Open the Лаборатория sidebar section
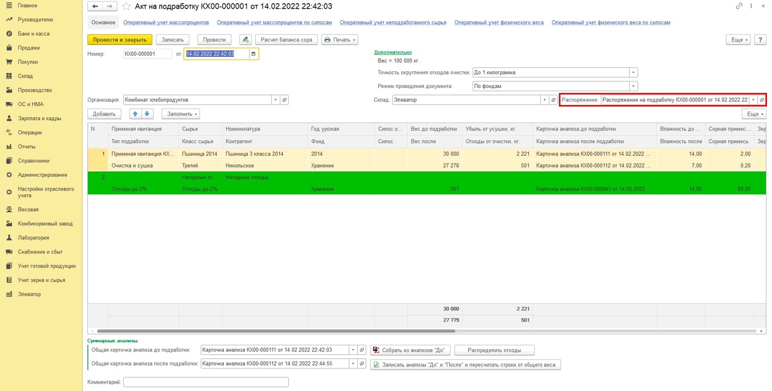Viewport: 772px width, 391px height. [33, 238]
